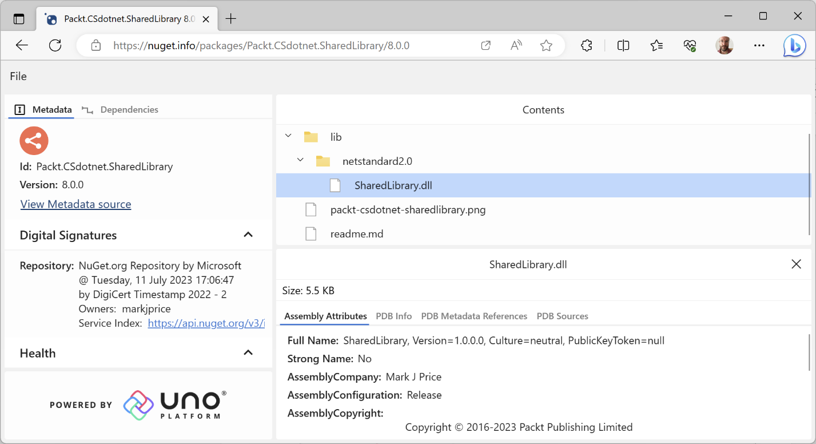Image resolution: width=816 pixels, height=444 pixels.
Task: Select packt-csdotnet-sharedlibrary.png in Contents
Action: point(543,210)
